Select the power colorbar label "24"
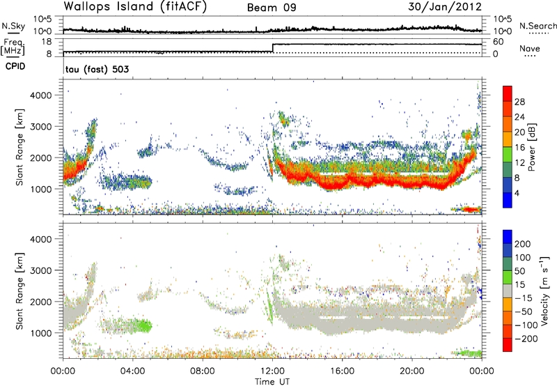The image size is (557, 386). (x=519, y=117)
